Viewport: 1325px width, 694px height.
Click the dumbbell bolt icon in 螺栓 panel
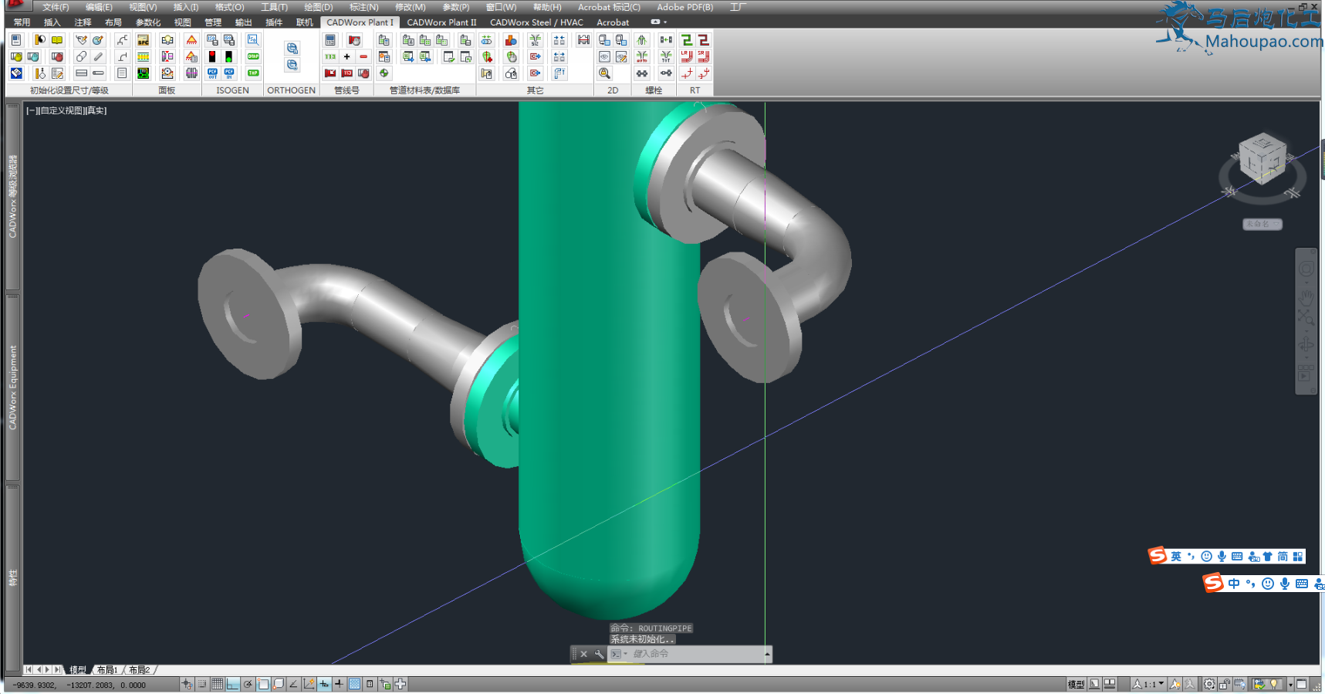(642, 73)
